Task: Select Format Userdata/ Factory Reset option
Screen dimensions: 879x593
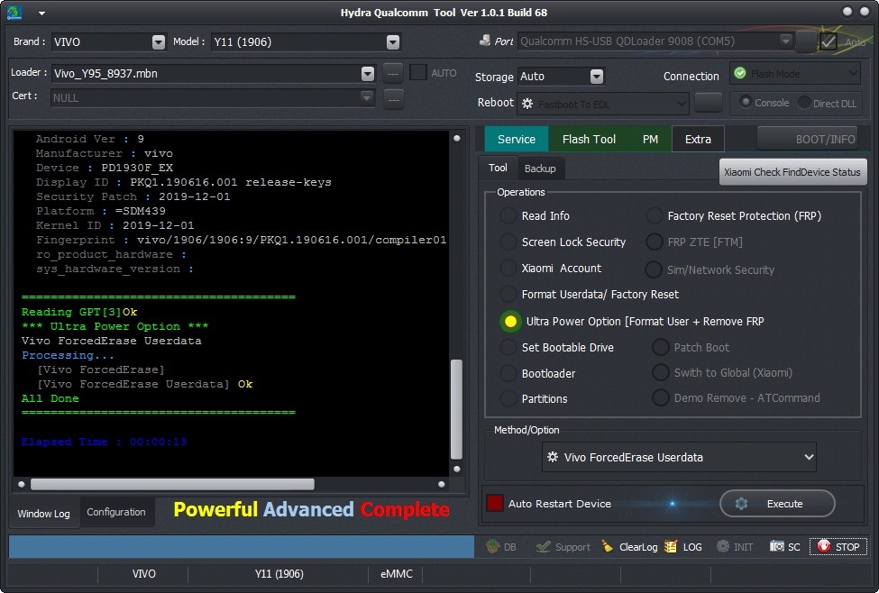Action: (508, 294)
